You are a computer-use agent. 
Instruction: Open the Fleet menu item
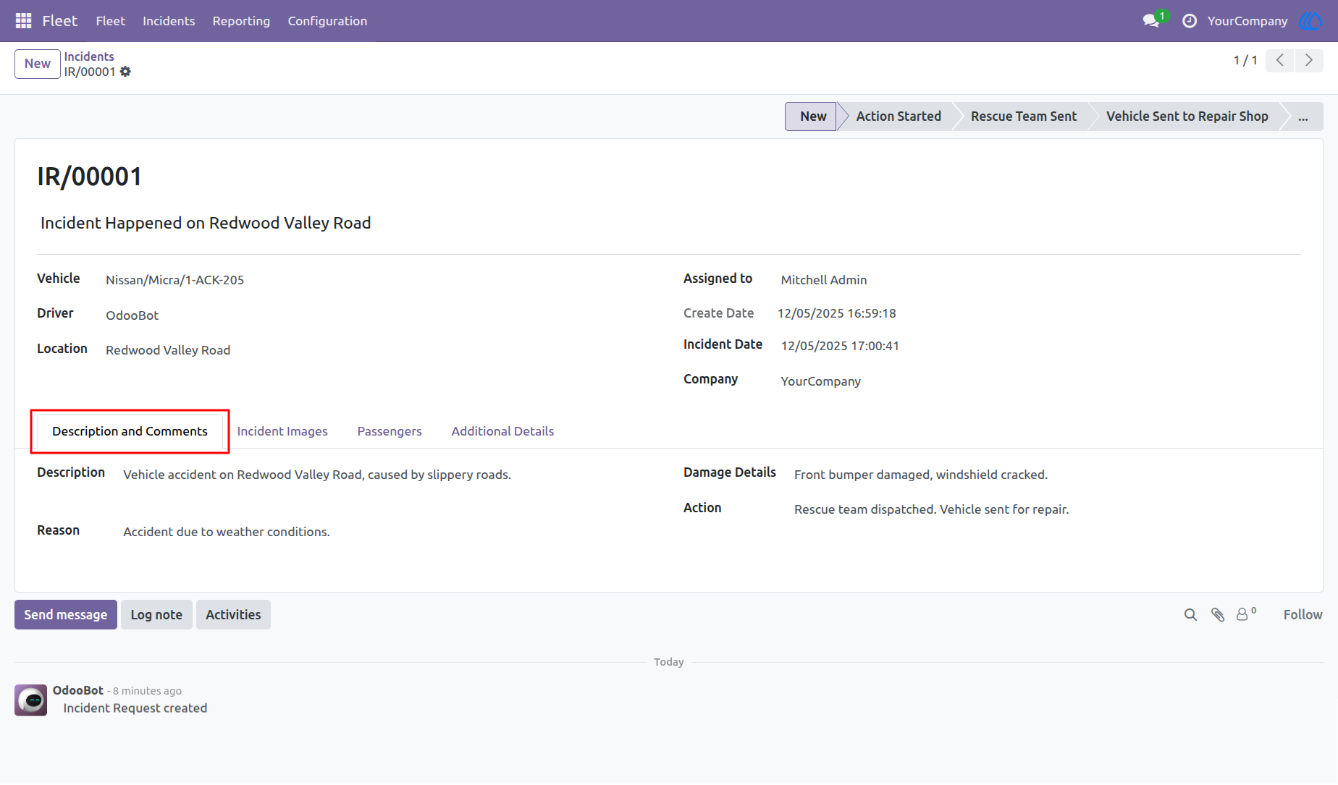pyautogui.click(x=110, y=21)
